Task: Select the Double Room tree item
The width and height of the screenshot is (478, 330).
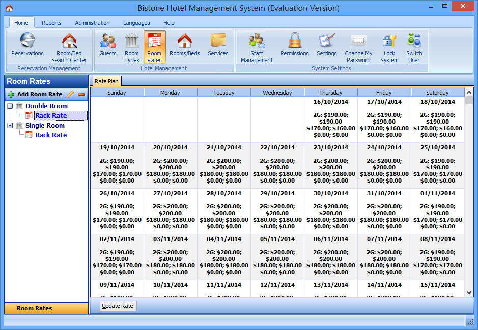Action: pyautogui.click(x=47, y=106)
